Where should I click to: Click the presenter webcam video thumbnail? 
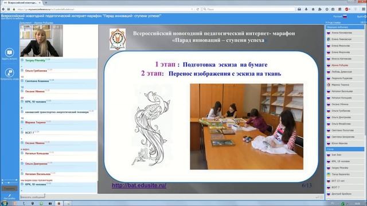click(x=41, y=41)
